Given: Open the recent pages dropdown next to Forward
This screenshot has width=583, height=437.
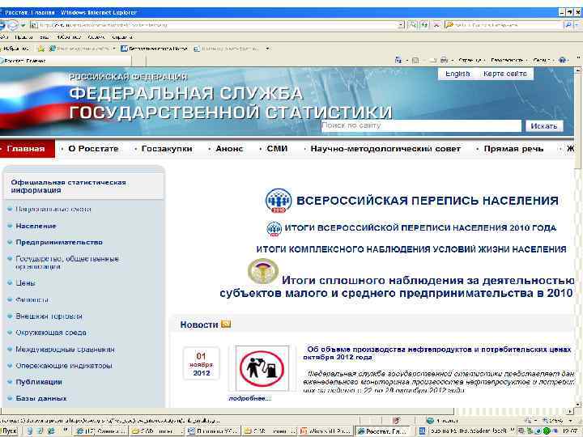Looking at the screenshot, I should click(x=23, y=25).
